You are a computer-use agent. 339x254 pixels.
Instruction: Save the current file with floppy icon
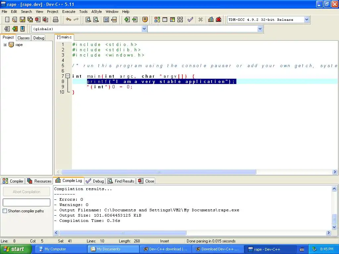click(22, 20)
